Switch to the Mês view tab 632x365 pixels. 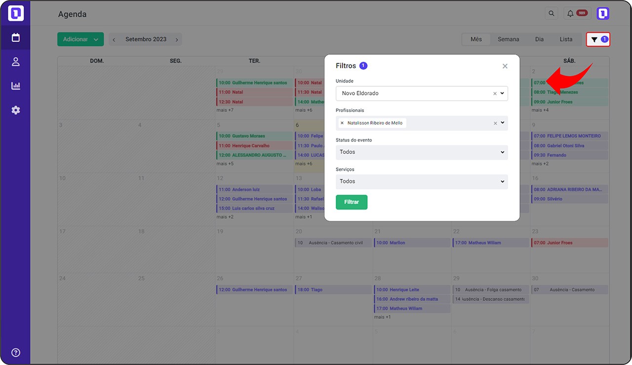pos(476,39)
